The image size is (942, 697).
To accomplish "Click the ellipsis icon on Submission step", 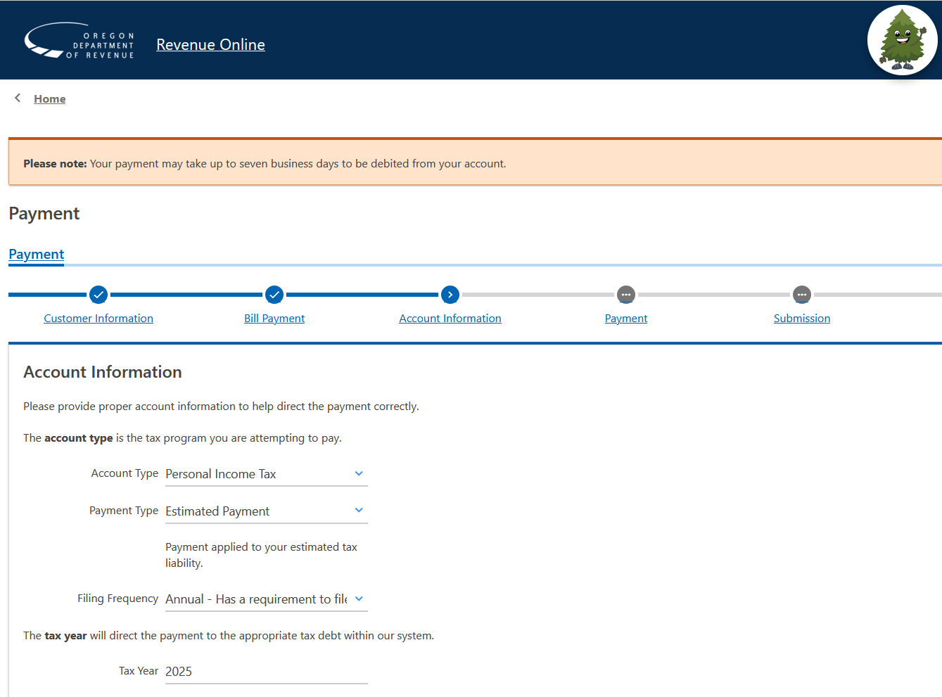I will click(x=802, y=295).
